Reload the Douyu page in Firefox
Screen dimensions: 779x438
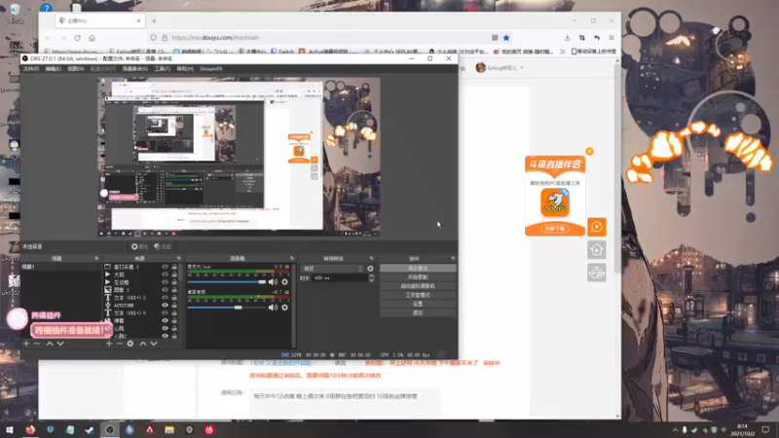(78, 38)
